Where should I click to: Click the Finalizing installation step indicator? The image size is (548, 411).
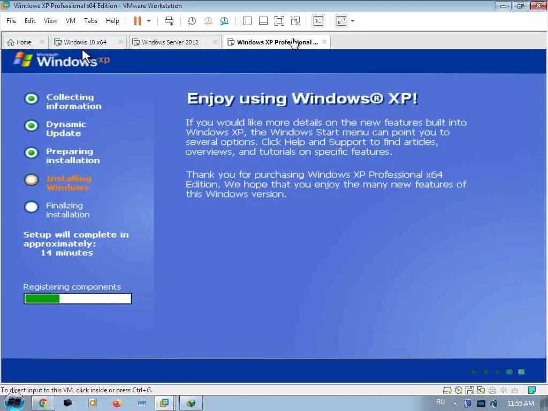pyautogui.click(x=31, y=207)
